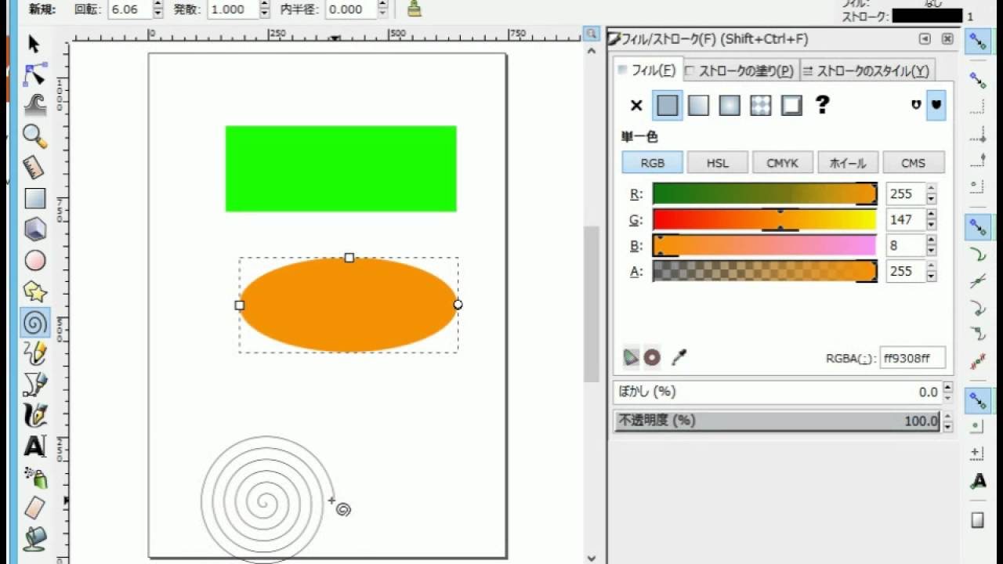Viewport: 1003px width, 564px height.
Task: Select the Node edit tool
Action: [35, 74]
